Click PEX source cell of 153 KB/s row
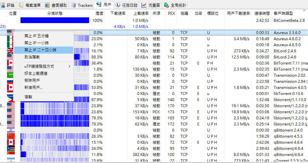 pyautogui.click(x=156, y=112)
